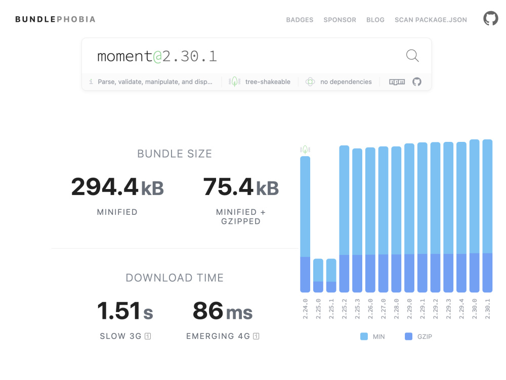This screenshot has width=506, height=380.
Task: Click the description info 'i' icon
Action: 91,82
